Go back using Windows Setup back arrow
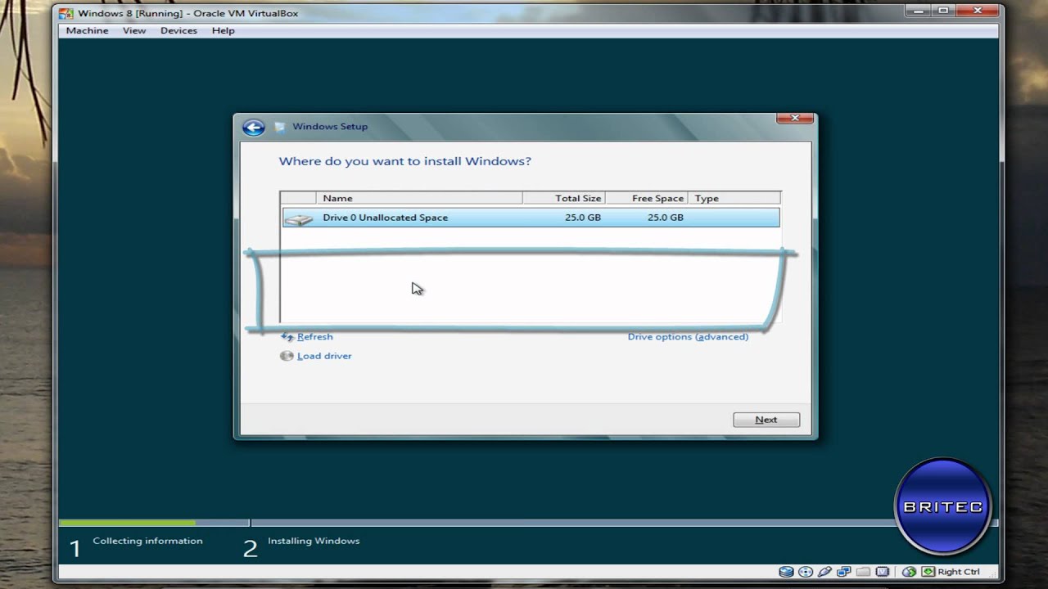This screenshot has width=1048, height=589. (253, 127)
